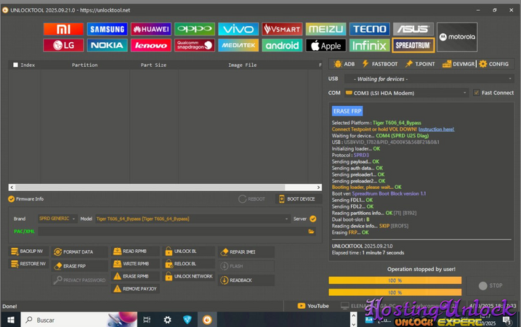Viewport: 521px width, 327px height.
Task: Choose the Xiaomi MI brand tile
Action: tap(63, 29)
